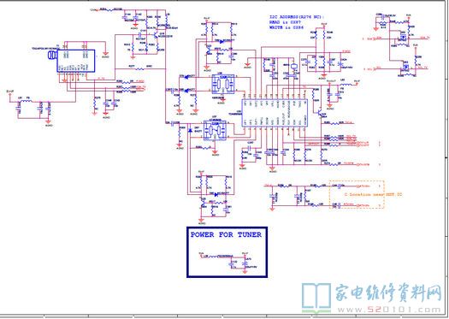Click the RF connector symbol on tuner

[52, 55]
